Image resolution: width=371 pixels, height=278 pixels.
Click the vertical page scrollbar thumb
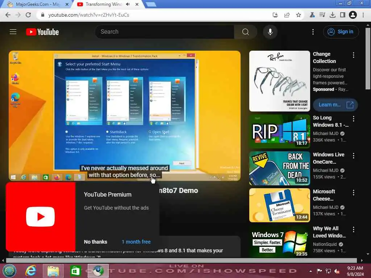tap(368, 59)
